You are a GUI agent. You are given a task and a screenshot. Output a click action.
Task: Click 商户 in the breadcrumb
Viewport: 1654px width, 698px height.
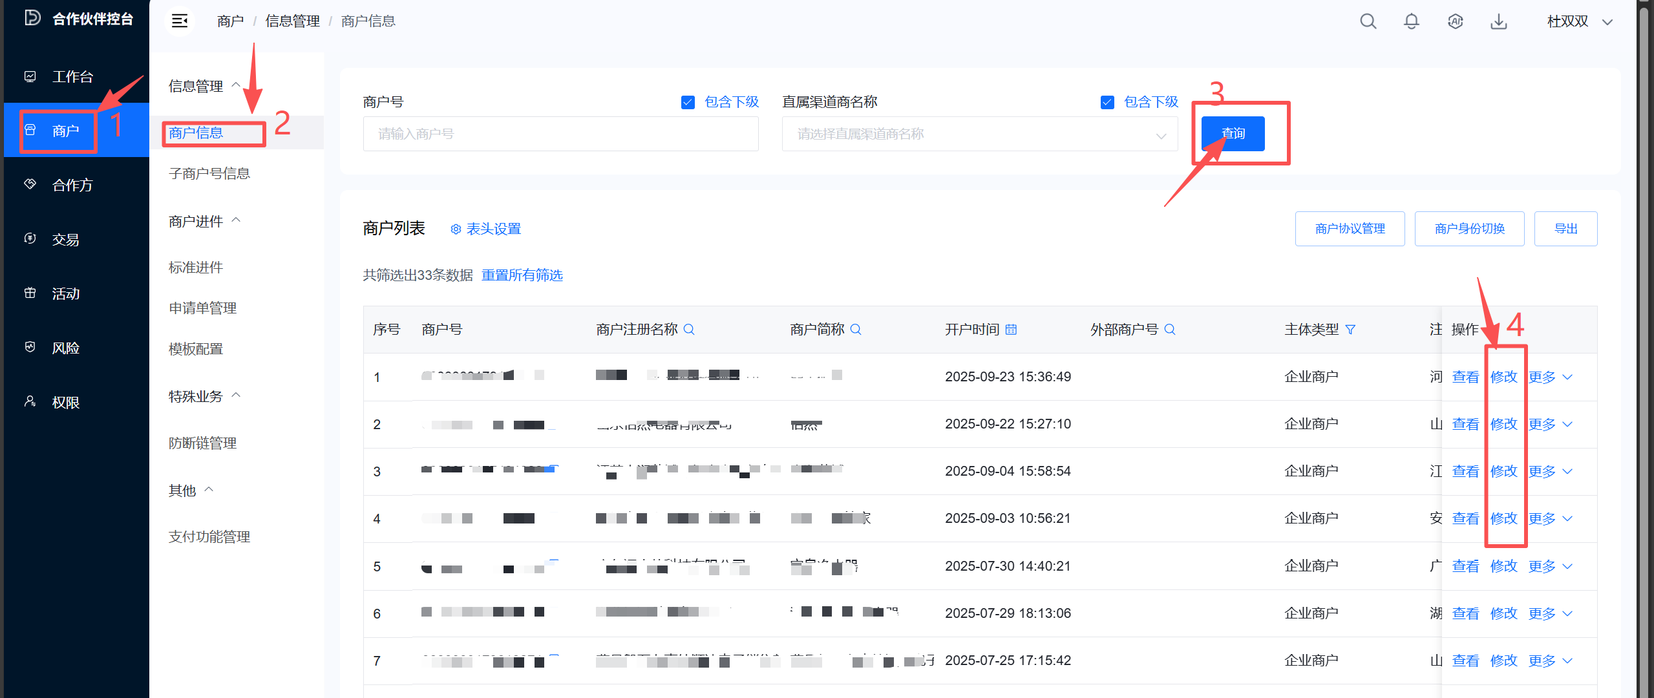(x=230, y=21)
